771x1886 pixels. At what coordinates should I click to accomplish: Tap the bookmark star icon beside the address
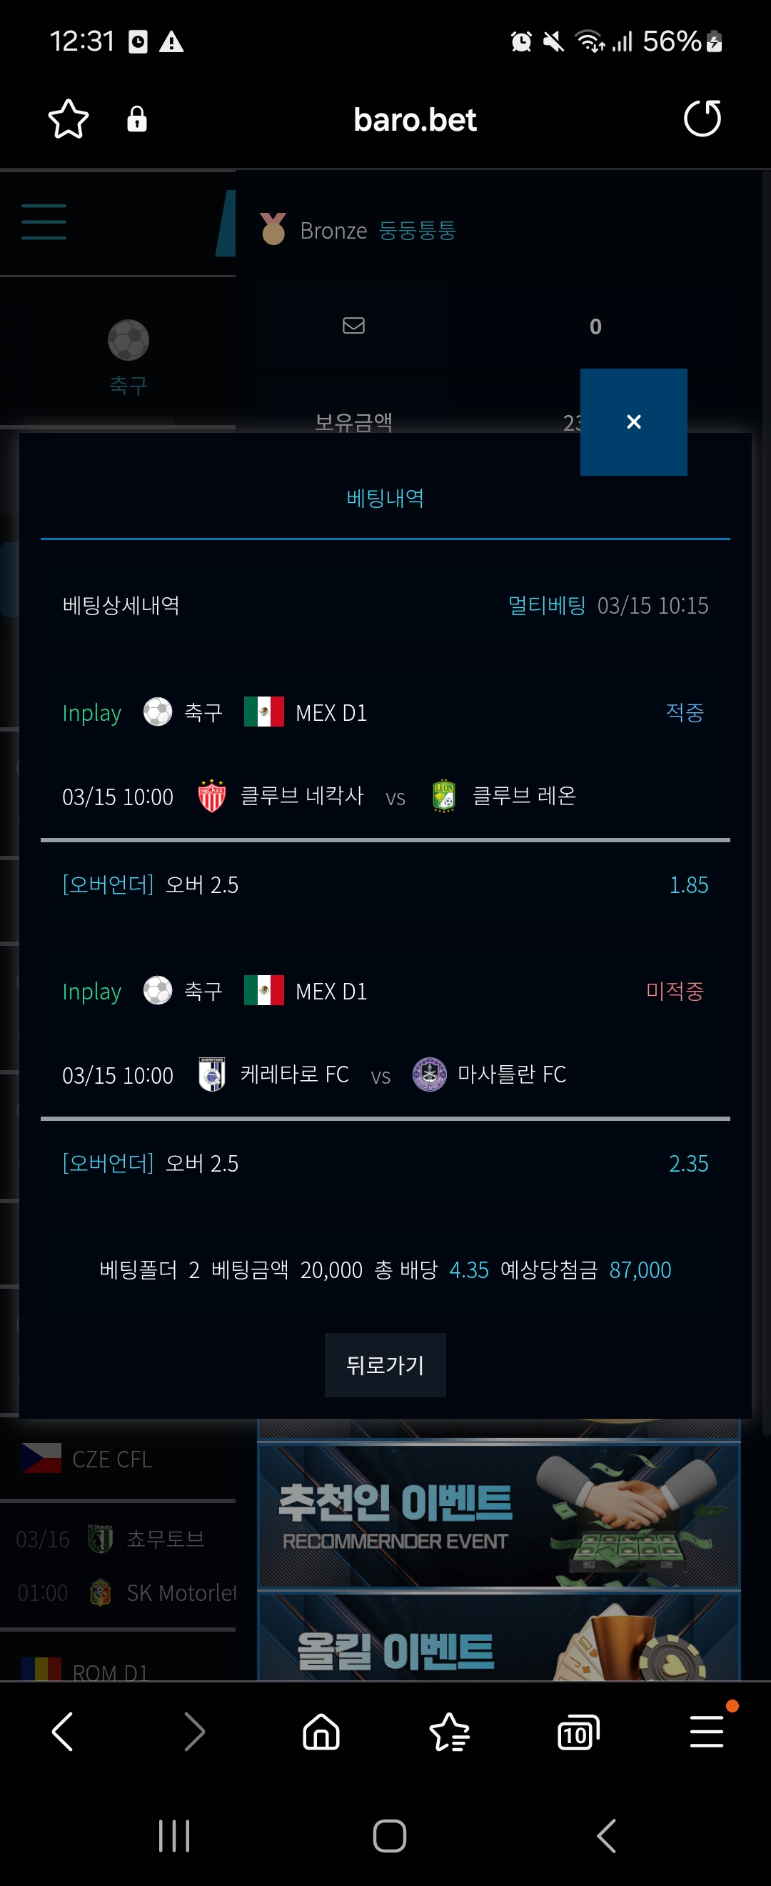point(68,119)
